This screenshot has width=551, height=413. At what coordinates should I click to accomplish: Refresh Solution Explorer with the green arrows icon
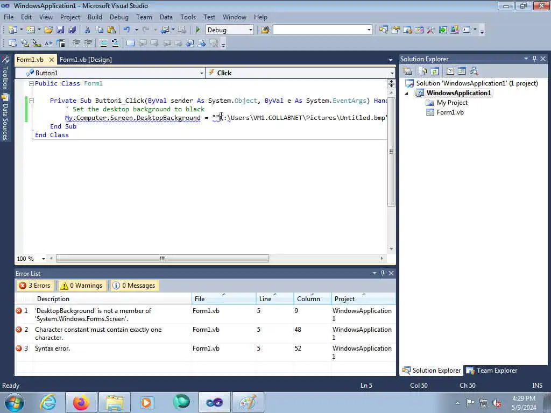[x=435, y=72]
